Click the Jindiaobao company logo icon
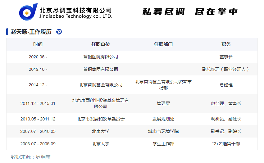 tap(28, 12)
